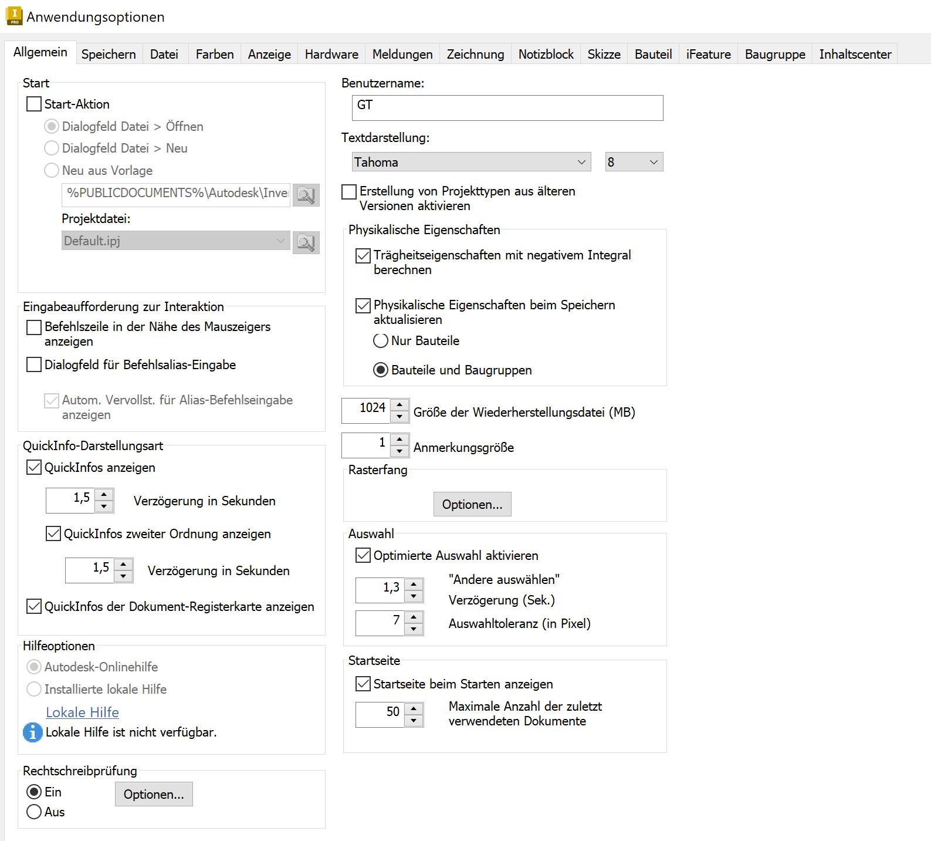Switch to the Zeichnung tab
Image resolution: width=931 pixels, height=841 pixels.
(x=475, y=54)
